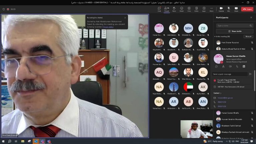Image resolution: width=256 pixels, height=144 pixels.
Task: Collapse the 'In this meeting' list
Action: point(215,37)
